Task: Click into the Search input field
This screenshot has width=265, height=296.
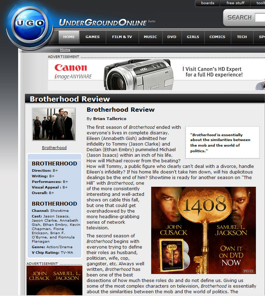Action: click(260, 17)
